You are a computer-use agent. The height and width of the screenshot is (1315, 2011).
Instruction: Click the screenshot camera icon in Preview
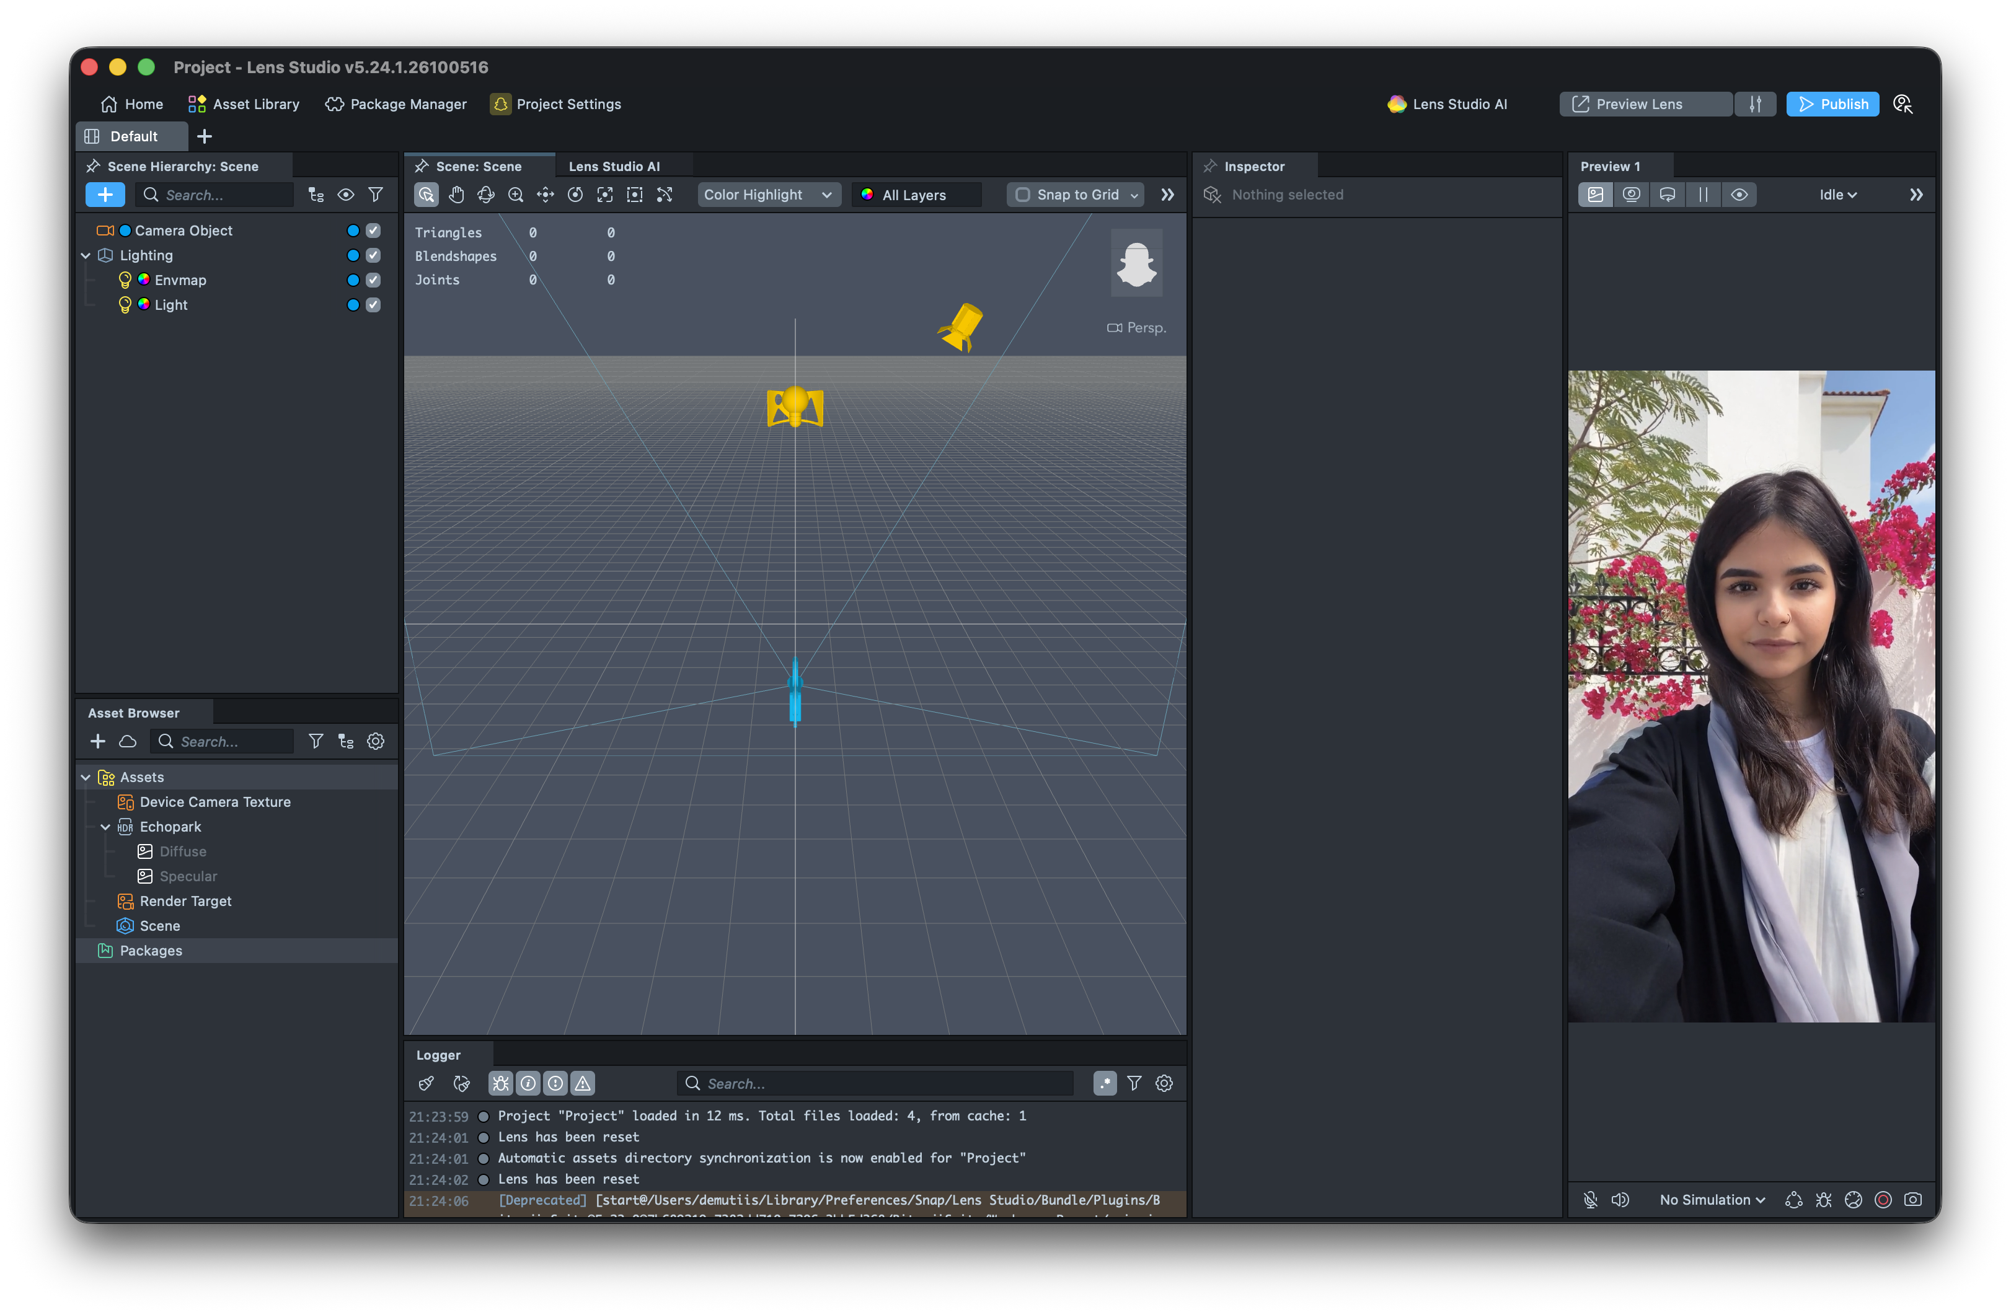(1913, 1200)
